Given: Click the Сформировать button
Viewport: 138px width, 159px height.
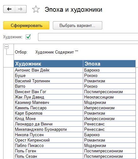Looking at the screenshot, I should (x=26, y=25).
